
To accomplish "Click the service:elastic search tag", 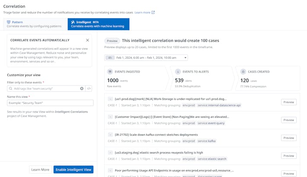I will tap(212, 159).
